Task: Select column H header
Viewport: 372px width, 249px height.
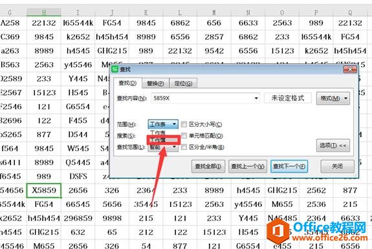Action: pos(44,12)
